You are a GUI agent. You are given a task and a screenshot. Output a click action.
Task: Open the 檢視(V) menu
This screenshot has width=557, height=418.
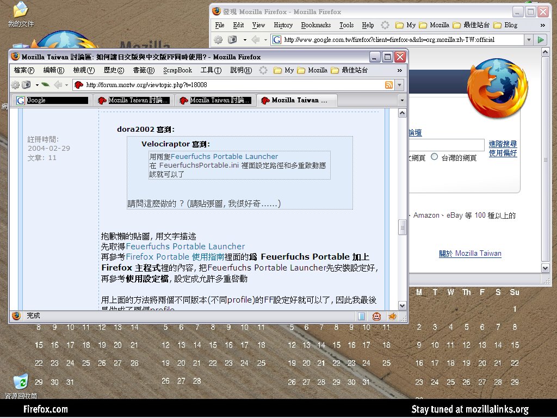pyautogui.click(x=84, y=70)
